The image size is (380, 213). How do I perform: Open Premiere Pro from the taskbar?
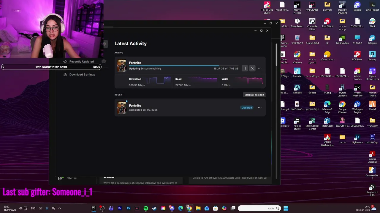(x=120, y=208)
